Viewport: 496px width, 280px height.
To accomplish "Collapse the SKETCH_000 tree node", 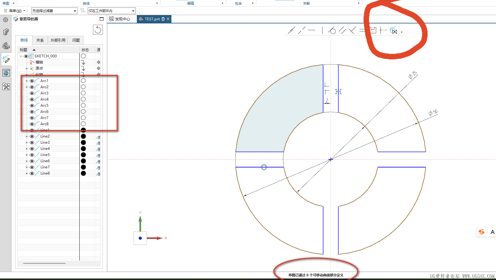I will (x=21, y=56).
